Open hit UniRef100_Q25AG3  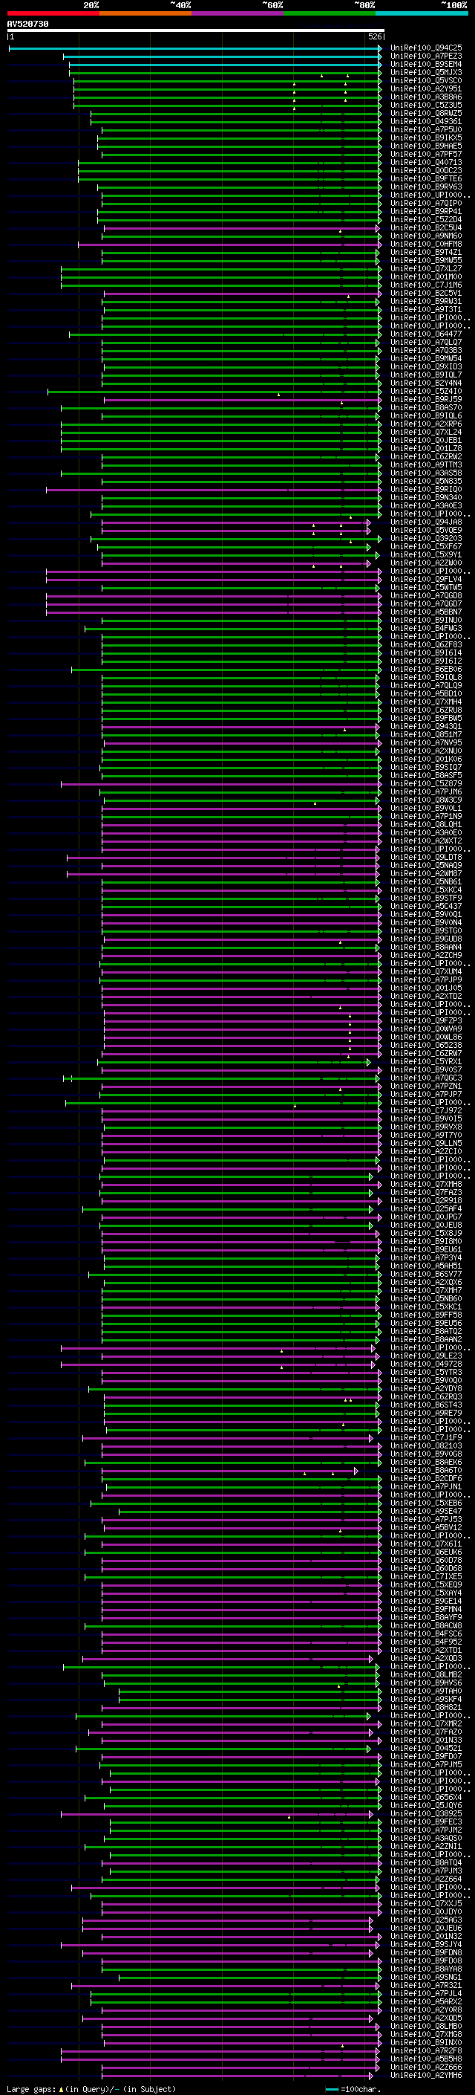click(426, 1920)
